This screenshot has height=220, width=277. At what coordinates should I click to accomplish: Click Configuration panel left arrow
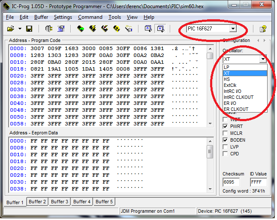pyautogui.click(x=258, y=41)
